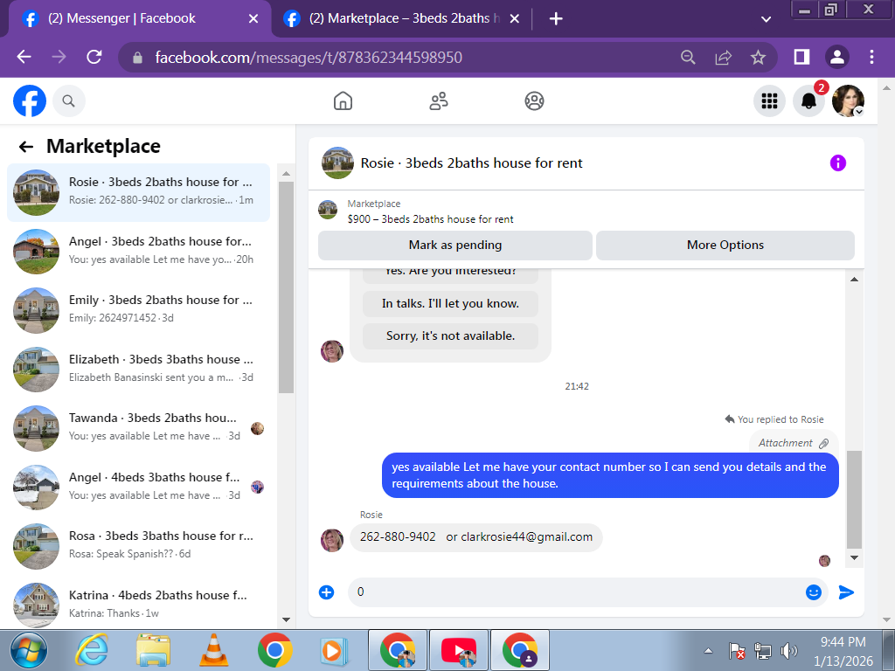895x671 pixels.
Task: Open the notifications bell icon
Action: 808,101
